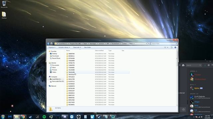The image size is (213, 119).
Task: Select Downloads under Favorites
Action: pyautogui.click(x=54, y=56)
